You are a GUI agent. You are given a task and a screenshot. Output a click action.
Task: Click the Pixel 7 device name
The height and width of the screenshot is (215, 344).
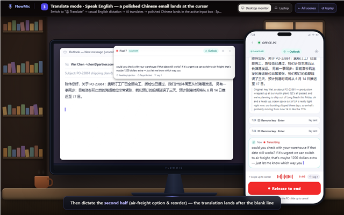[x=123, y=51]
